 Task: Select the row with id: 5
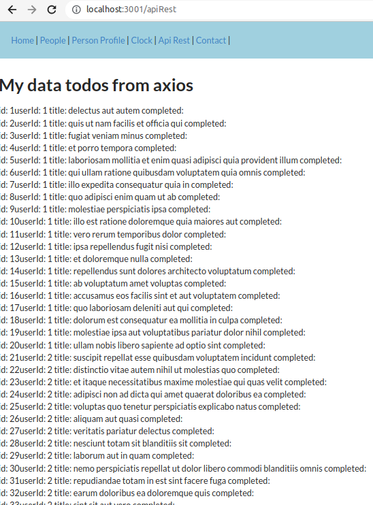[171, 160]
